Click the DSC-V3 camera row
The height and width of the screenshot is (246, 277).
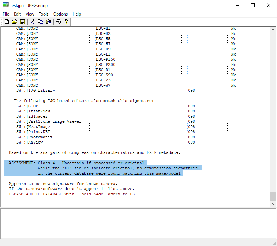tap(126, 80)
